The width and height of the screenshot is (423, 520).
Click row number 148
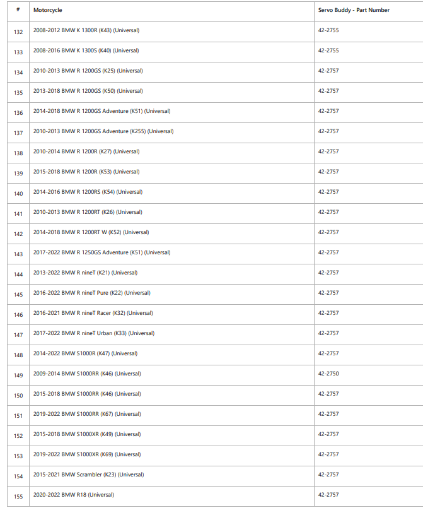tap(18, 355)
